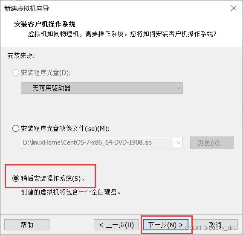Click the 稍后安装操作系统(S) label text
Screen dimensions: 243x235
click(x=52, y=178)
